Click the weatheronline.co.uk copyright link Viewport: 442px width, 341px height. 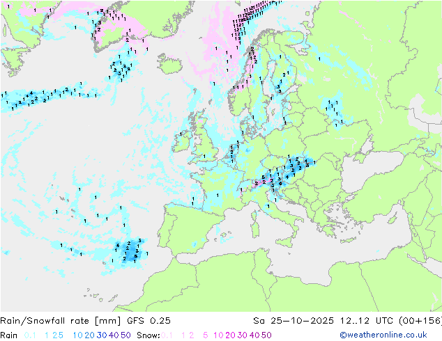(383, 335)
